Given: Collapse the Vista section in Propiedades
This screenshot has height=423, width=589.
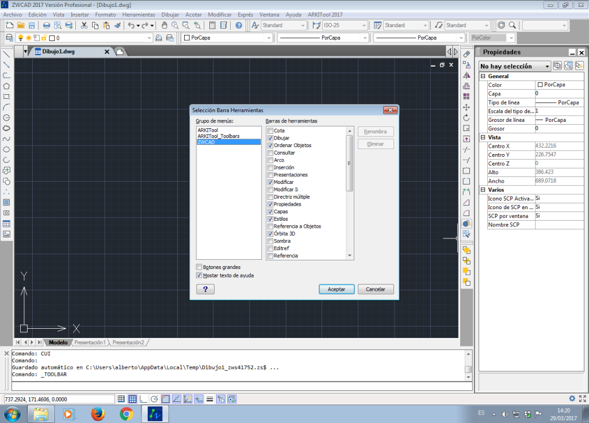Looking at the screenshot, I should (x=483, y=137).
